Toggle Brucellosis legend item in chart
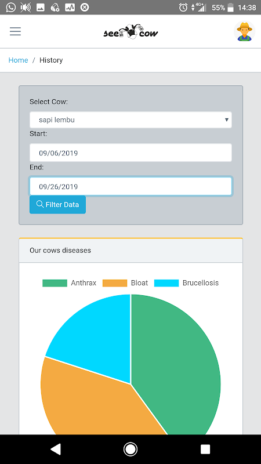Viewport: 261px width, 464px height. [186, 283]
